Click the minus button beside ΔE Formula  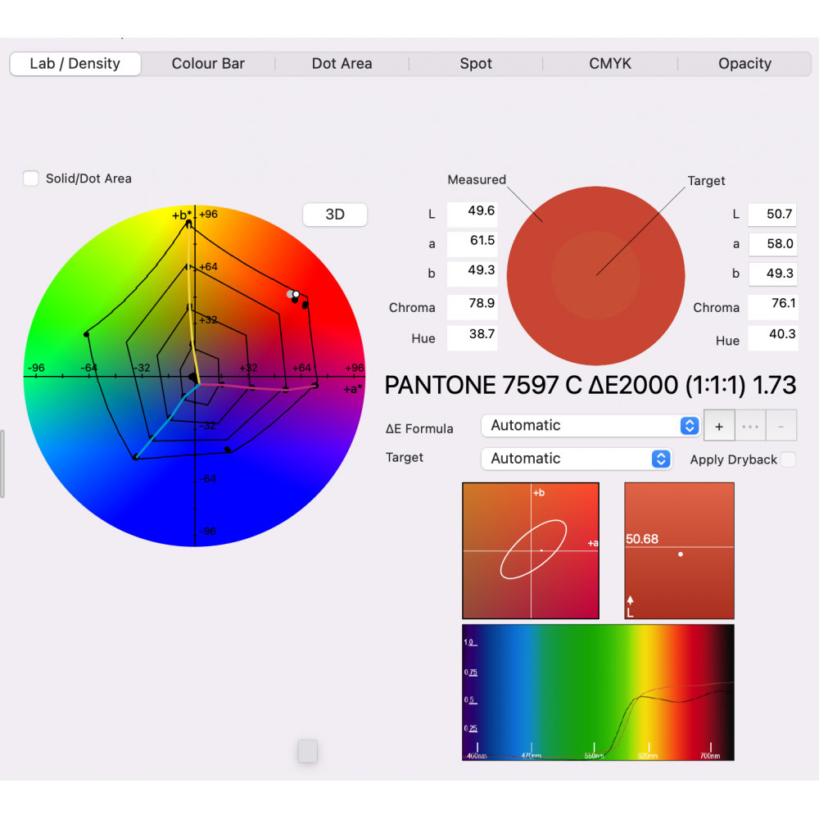coord(781,426)
